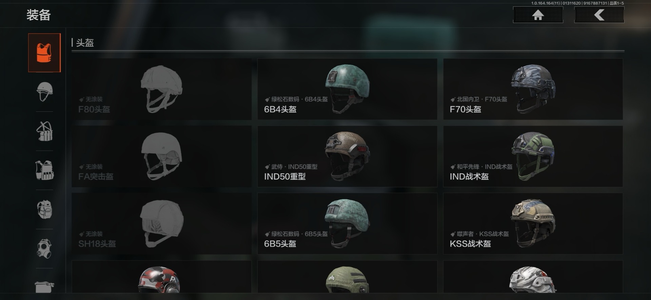Open the helmet category in sidebar
The width and height of the screenshot is (651, 300).
44,92
